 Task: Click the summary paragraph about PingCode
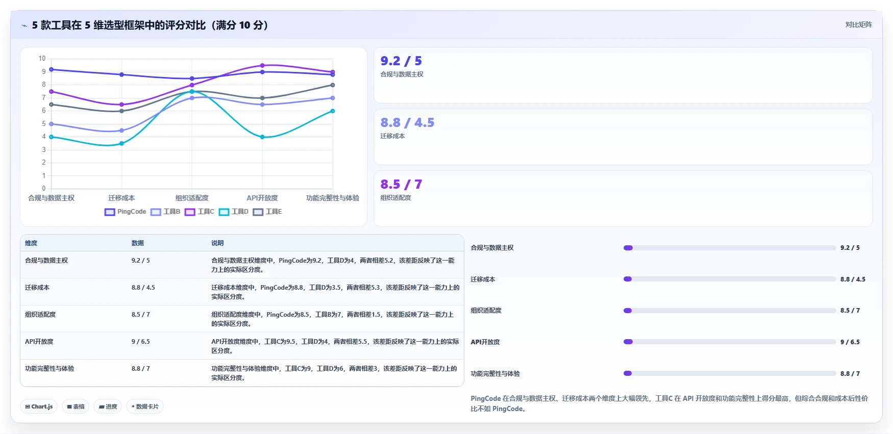tap(669, 403)
